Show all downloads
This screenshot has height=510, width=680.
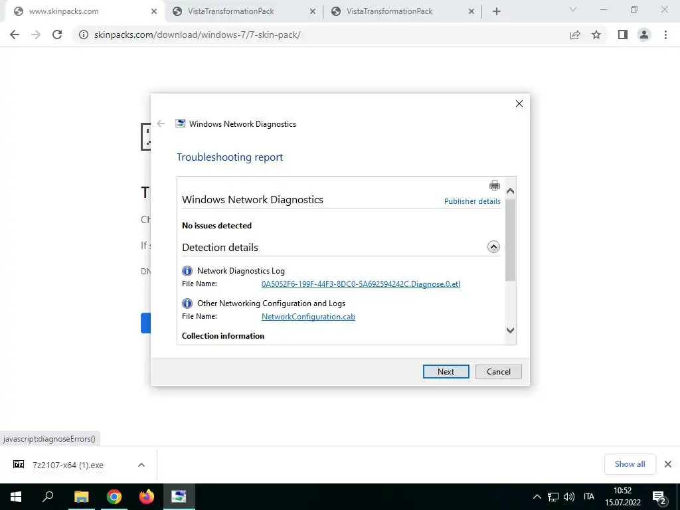click(x=630, y=464)
